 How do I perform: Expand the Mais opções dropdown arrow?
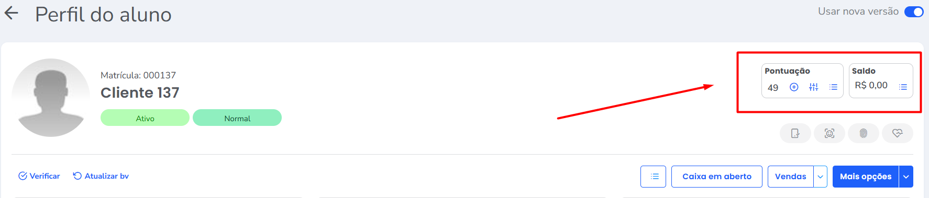click(x=906, y=177)
